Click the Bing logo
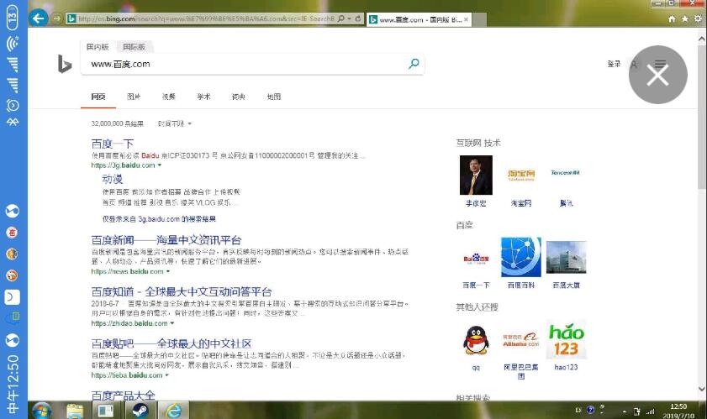The image size is (707, 419). pos(65,64)
